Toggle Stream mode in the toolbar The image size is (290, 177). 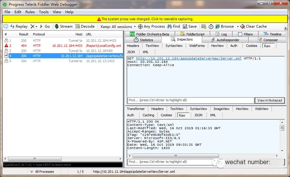point(63,26)
